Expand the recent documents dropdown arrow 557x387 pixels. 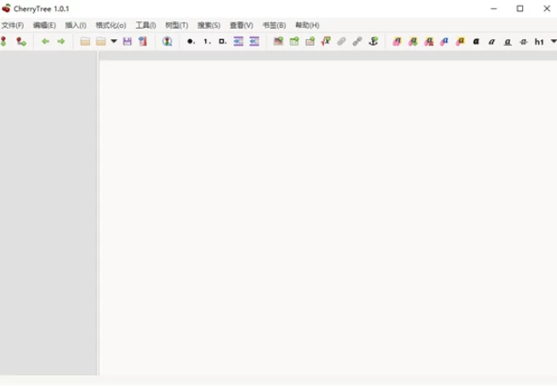(x=114, y=42)
